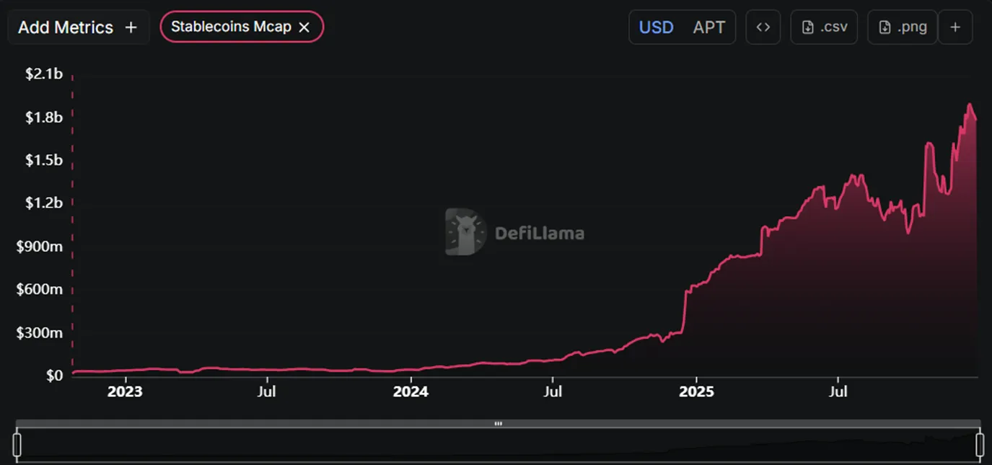Screen dimensions: 992x465
Task: Click the 2025 label on the x-axis
Action: tap(696, 392)
